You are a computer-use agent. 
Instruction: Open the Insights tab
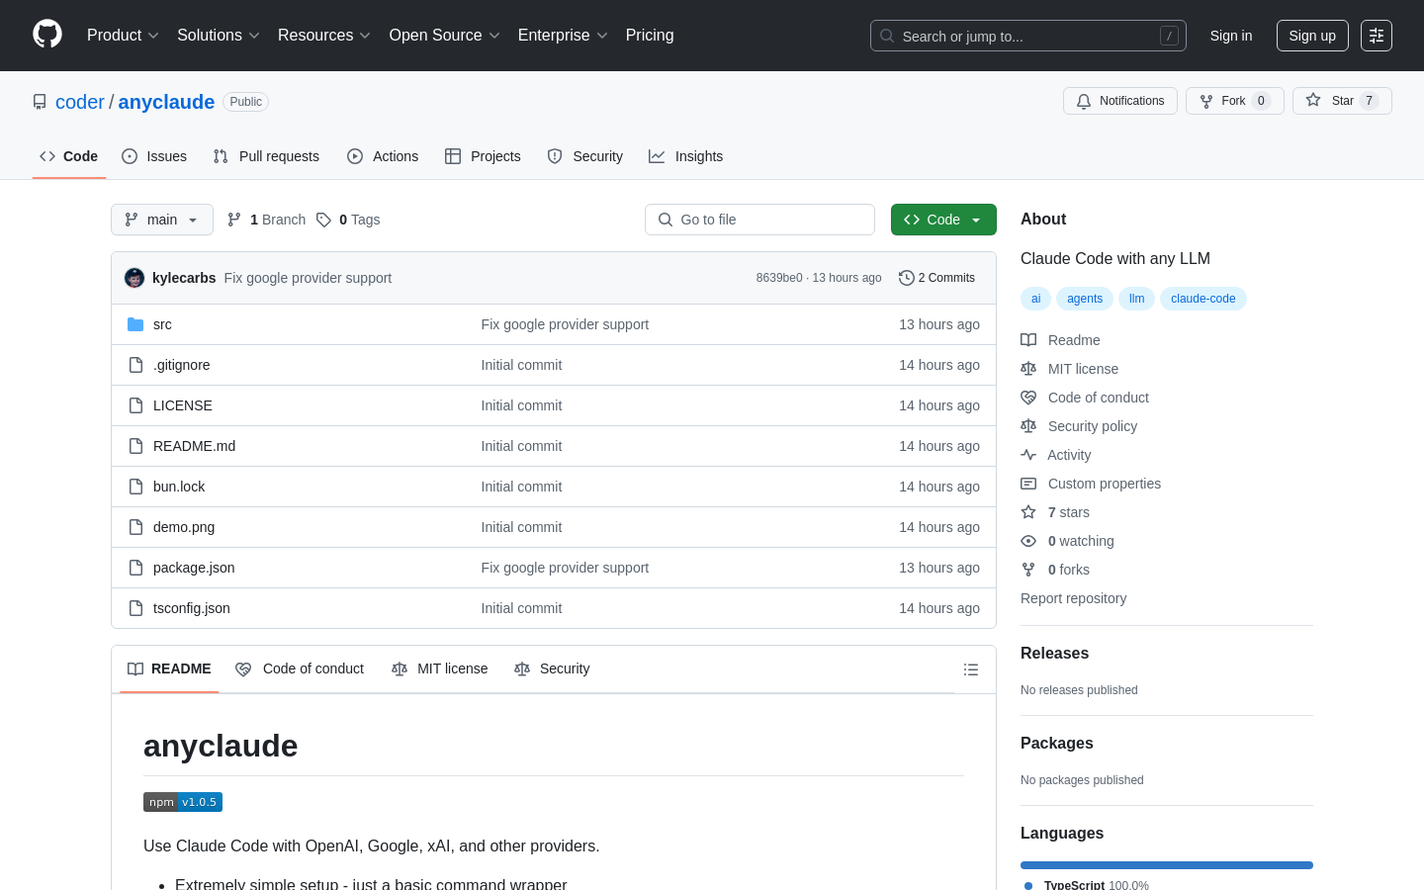(x=686, y=156)
